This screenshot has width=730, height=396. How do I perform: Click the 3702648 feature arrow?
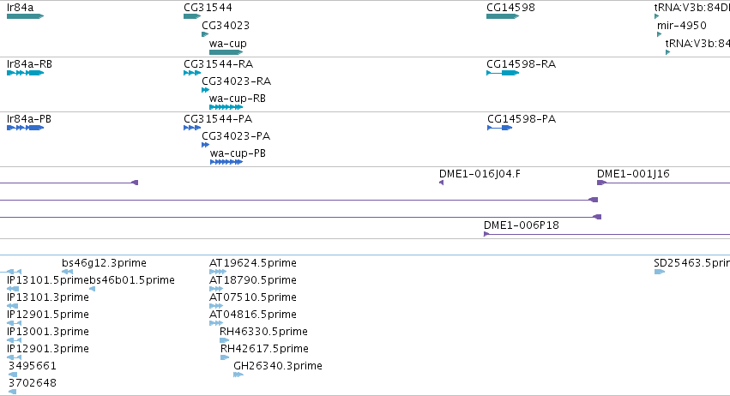tap(13, 392)
